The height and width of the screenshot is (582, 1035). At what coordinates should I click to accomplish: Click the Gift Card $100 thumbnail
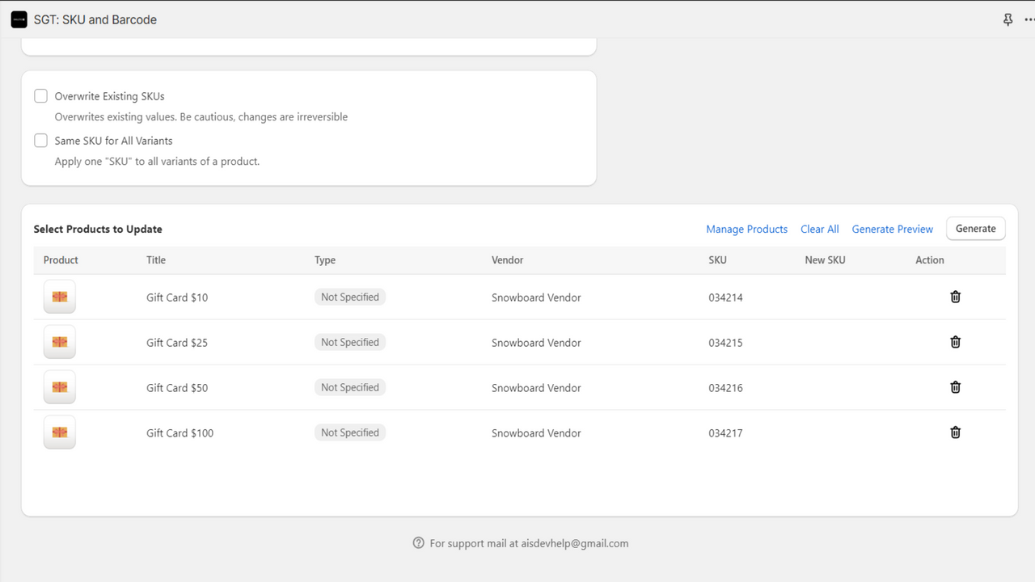[60, 432]
